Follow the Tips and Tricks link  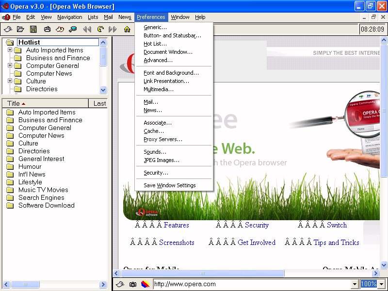click(x=336, y=242)
